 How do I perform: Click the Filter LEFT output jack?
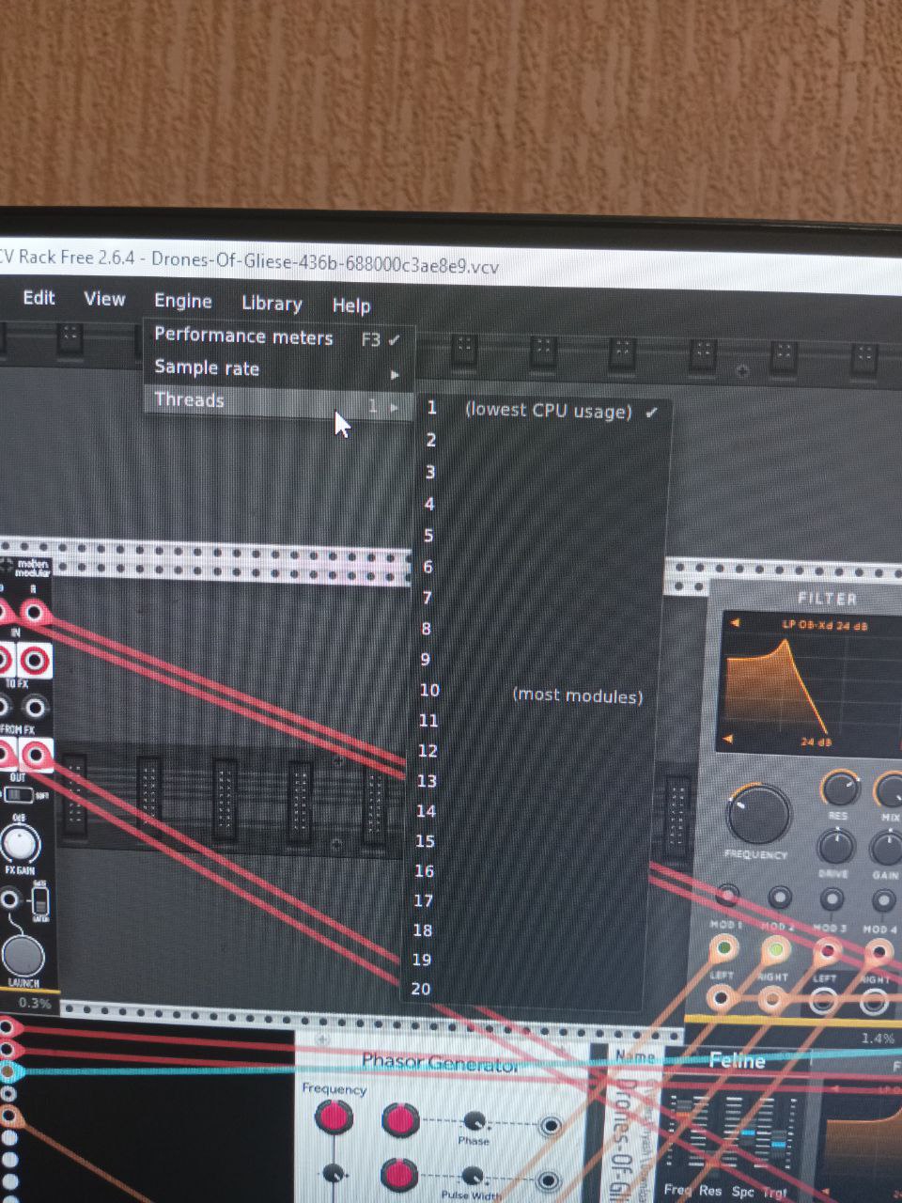coord(824,1001)
